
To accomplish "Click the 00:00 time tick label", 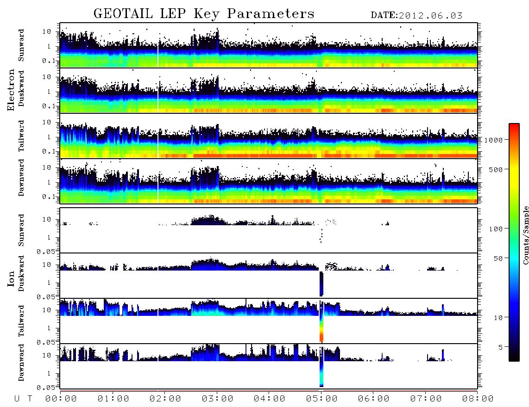I will (x=61, y=399).
